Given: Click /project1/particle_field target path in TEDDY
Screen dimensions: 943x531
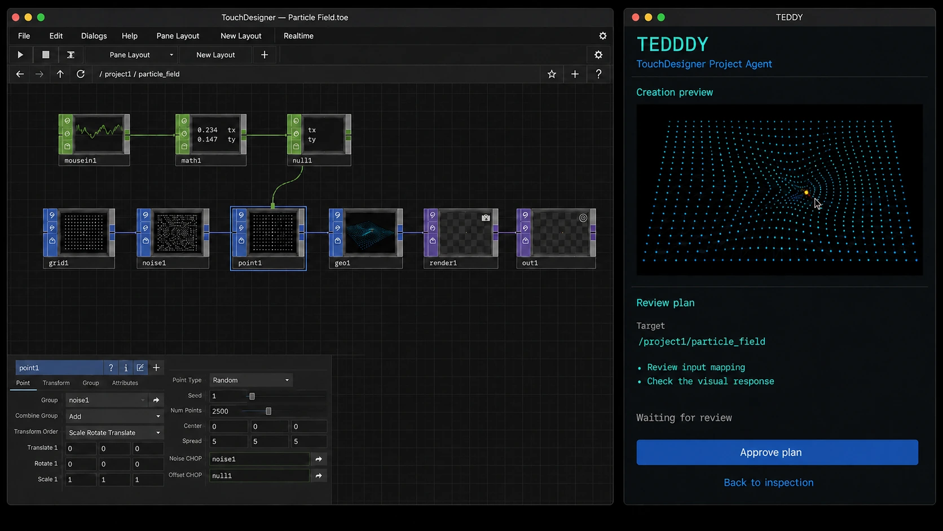Looking at the screenshot, I should pyautogui.click(x=702, y=341).
